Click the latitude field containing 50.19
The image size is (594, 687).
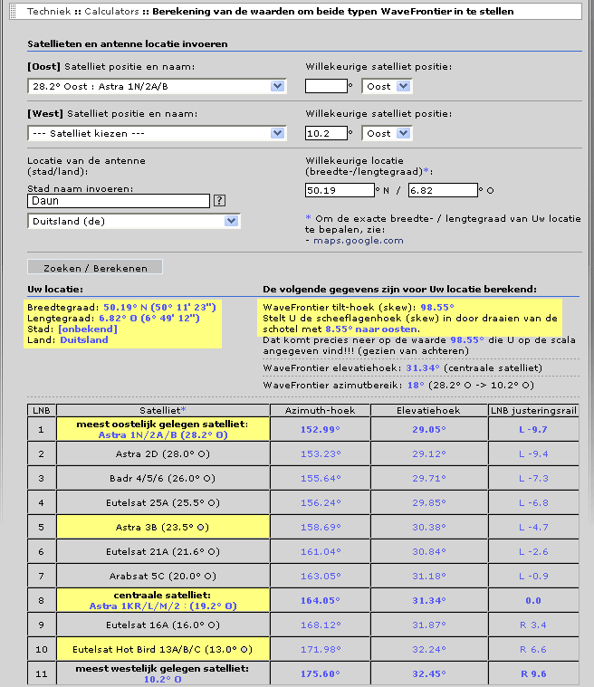(340, 190)
